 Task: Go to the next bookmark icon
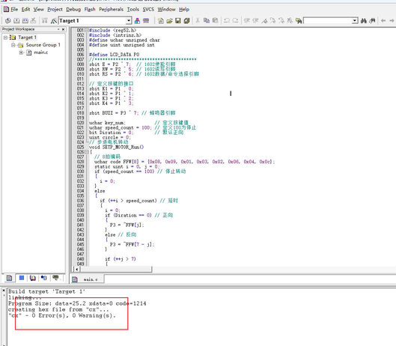pos(272,21)
